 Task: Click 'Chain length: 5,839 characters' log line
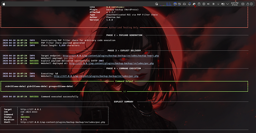pos(60,46)
